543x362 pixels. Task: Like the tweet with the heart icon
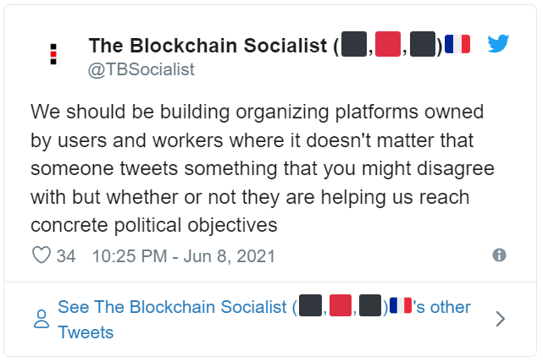tap(42, 255)
